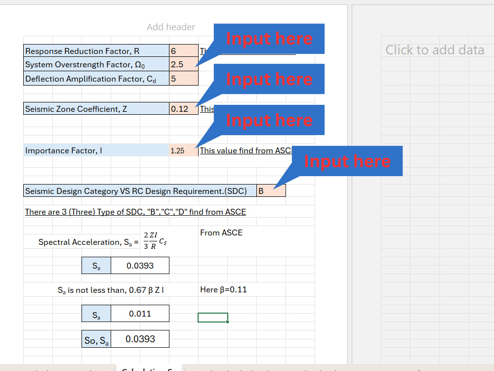Viewport: 494px width, 371px height.
Task: Select the Response Reduction Factor, R cell
Action: [96, 51]
